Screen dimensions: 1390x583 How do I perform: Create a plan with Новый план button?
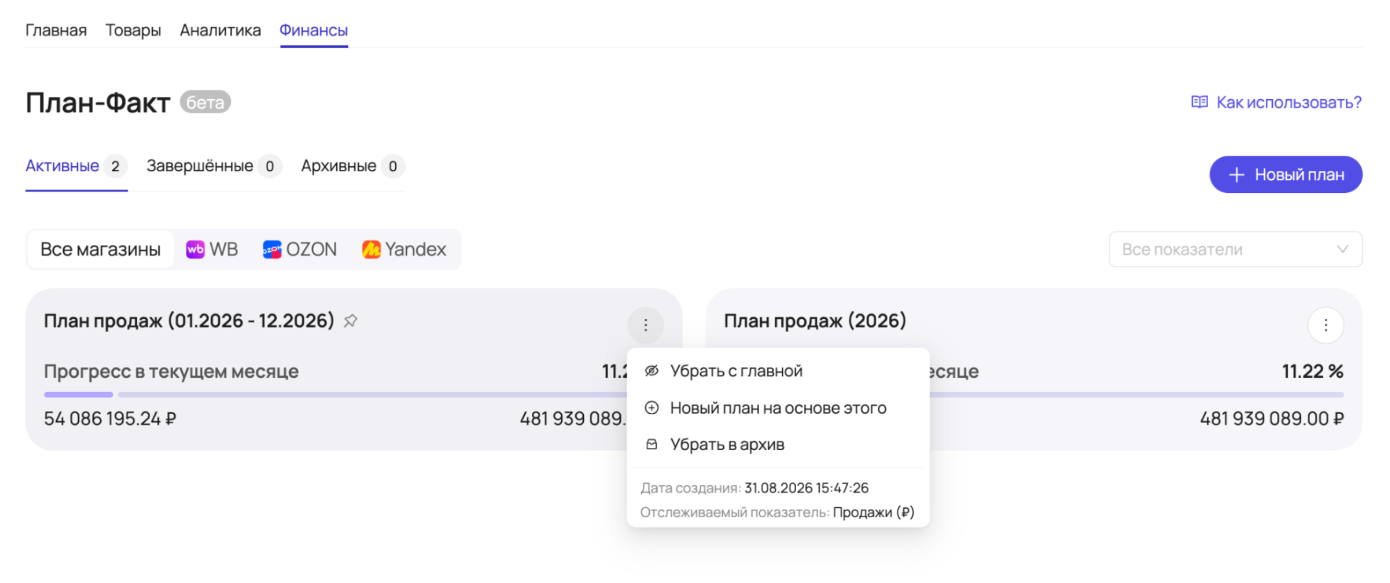click(1286, 175)
